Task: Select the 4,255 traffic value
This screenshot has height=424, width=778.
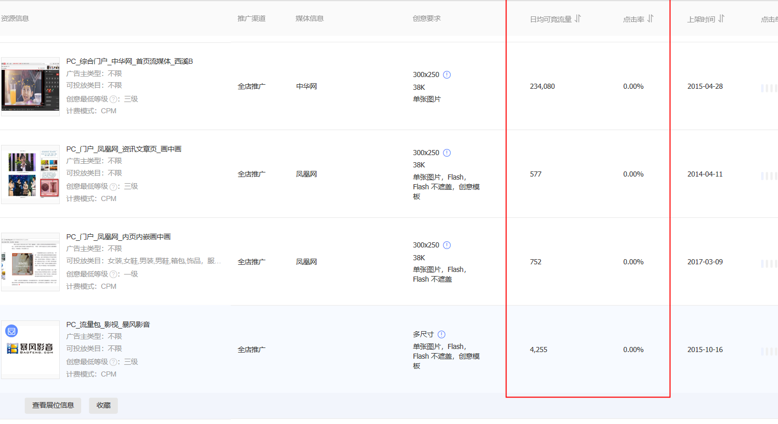Action: [x=539, y=350]
